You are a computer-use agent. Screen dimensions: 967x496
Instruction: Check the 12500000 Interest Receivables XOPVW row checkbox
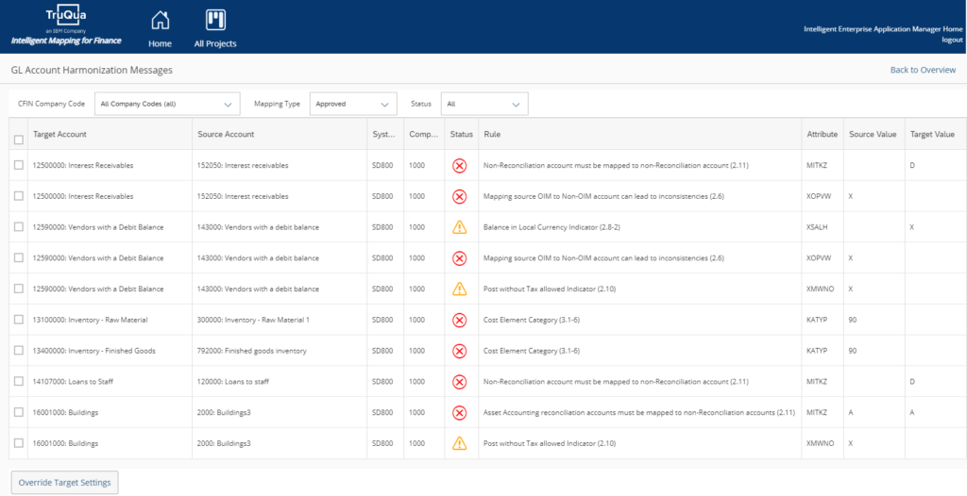(x=19, y=195)
